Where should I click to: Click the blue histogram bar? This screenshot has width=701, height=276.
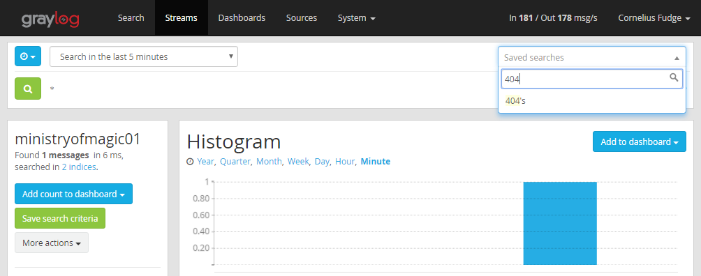pos(560,223)
